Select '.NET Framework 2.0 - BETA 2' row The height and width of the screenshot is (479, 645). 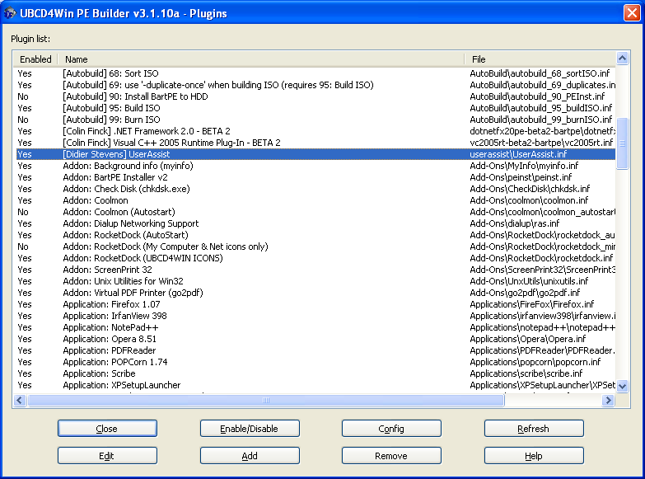tap(315, 131)
